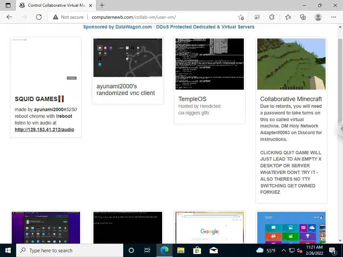
Task: Click the Microsoft Edge taskbar icon
Action: [164, 250]
